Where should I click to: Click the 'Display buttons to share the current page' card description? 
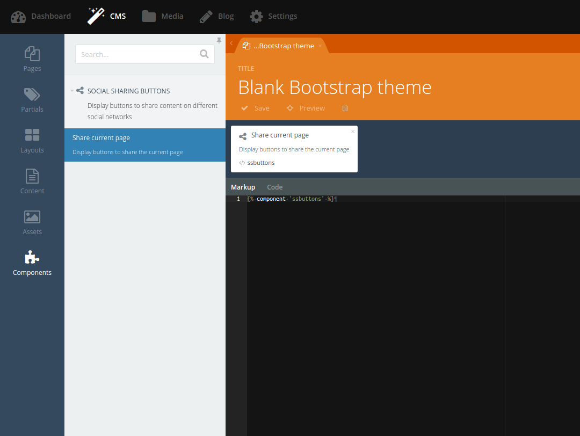294,149
